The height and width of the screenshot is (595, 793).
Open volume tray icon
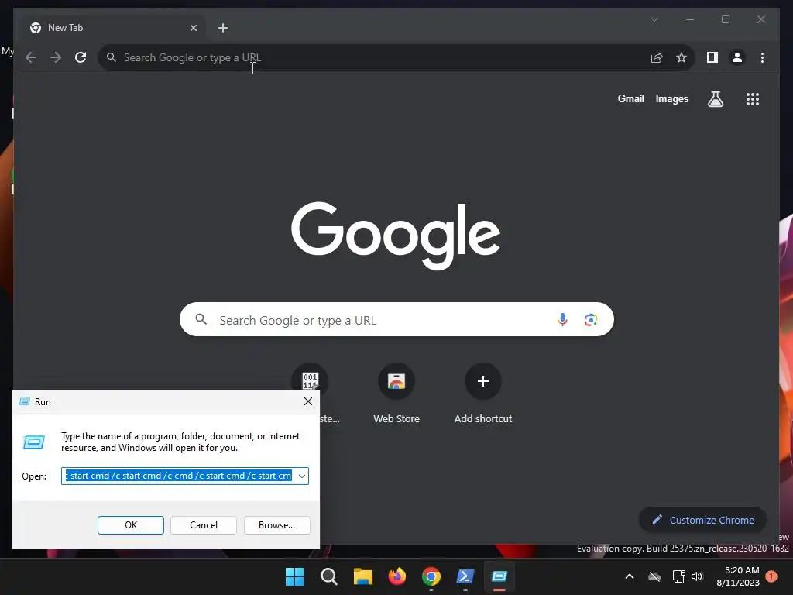[697, 576]
